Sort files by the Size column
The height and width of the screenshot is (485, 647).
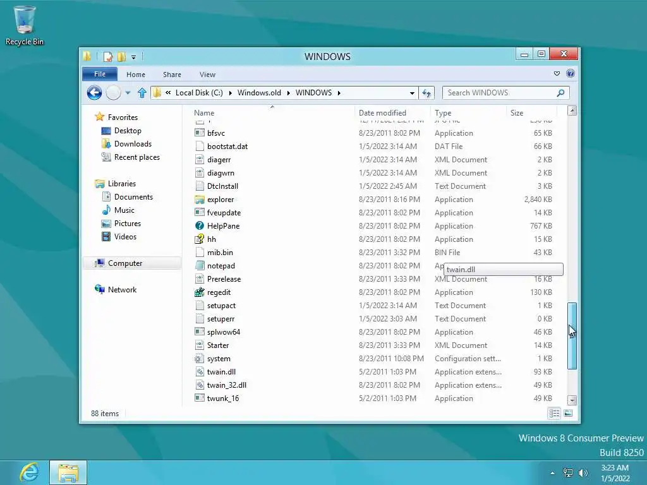tap(517, 112)
